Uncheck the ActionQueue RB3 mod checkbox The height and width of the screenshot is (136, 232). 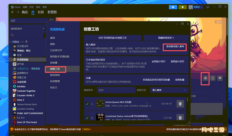click(x=87, y=104)
